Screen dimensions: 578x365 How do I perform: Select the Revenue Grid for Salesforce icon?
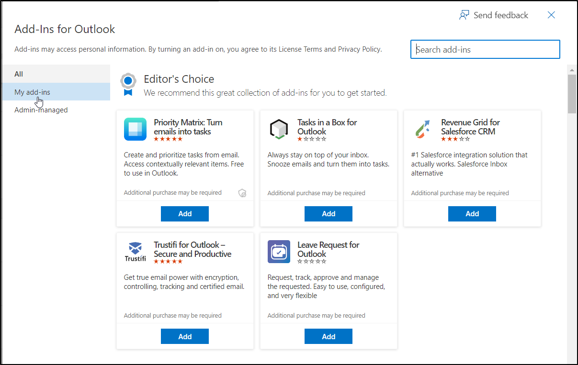tap(422, 129)
